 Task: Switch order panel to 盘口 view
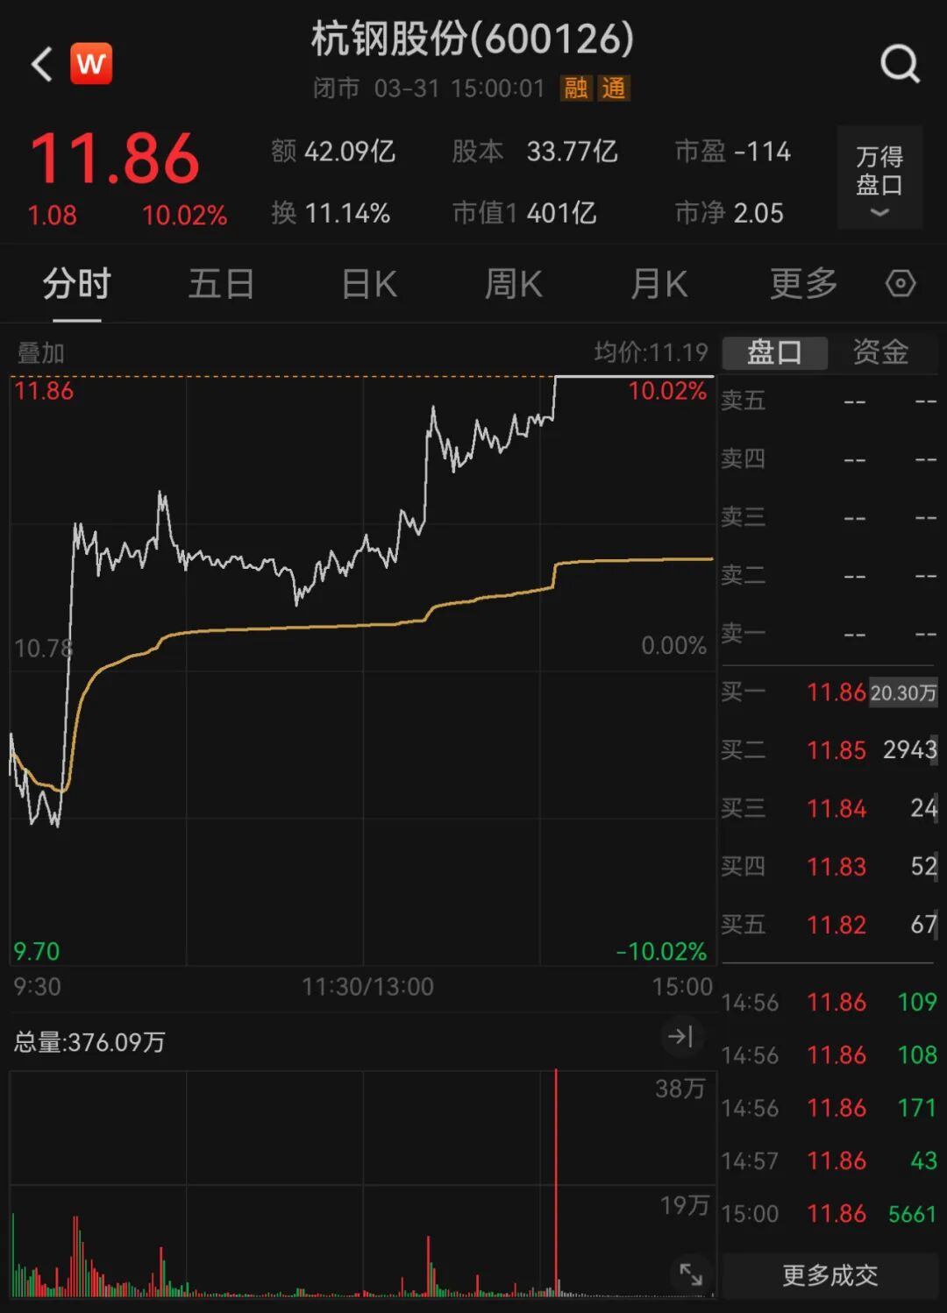coord(774,352)
